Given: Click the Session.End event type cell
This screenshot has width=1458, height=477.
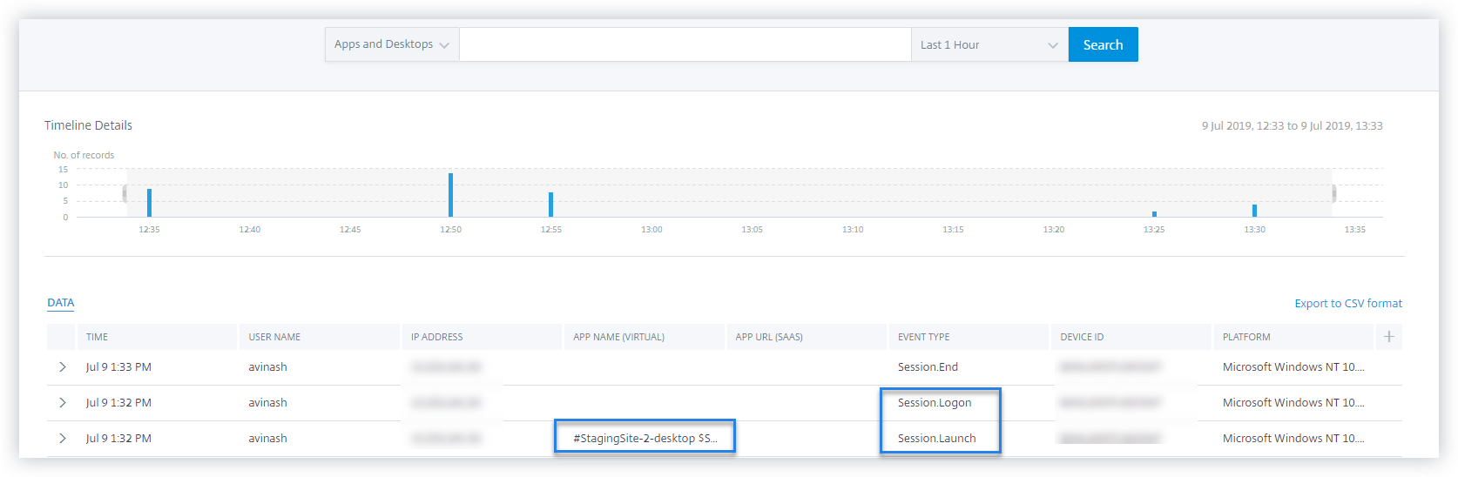Looking at the screenshot, I should [x=928, y=367].
